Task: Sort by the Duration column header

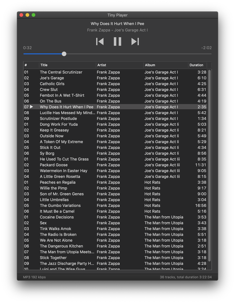Action: click(x=198, y=65)
